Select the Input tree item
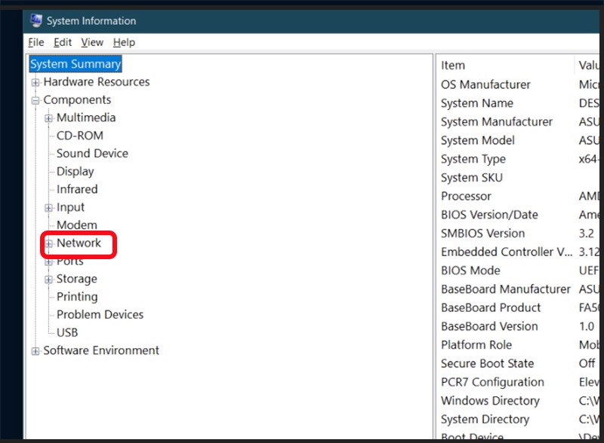 pyautogui.click(x=70, y=207)
